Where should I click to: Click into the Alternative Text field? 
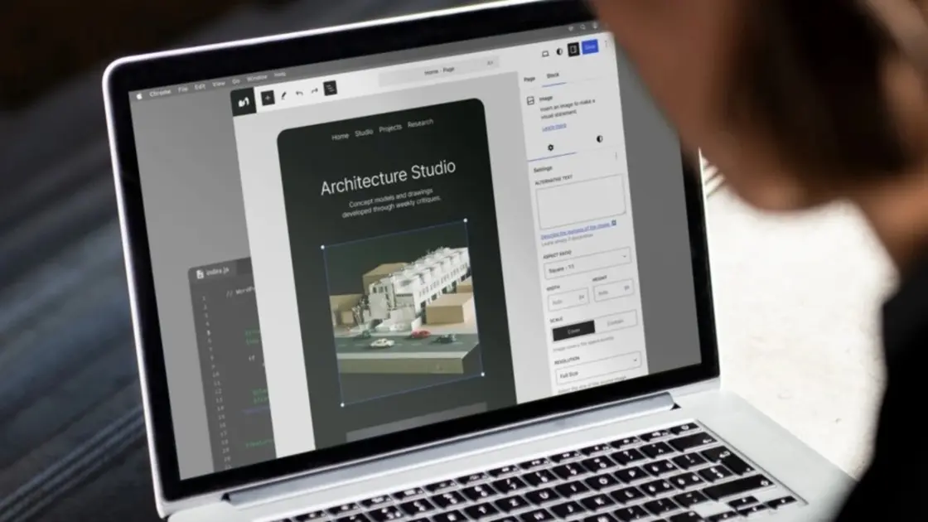pyautogui.click(x=580, y=201)
